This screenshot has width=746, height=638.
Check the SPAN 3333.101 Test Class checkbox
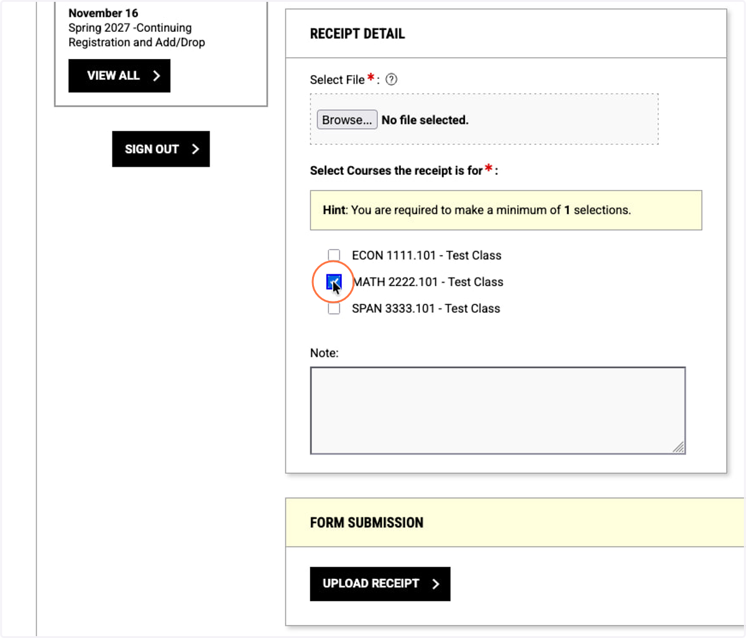click(x=334, y=308)
